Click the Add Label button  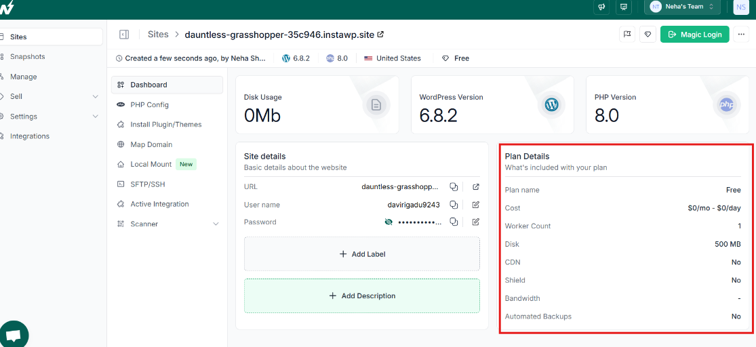tap(362, 254)
